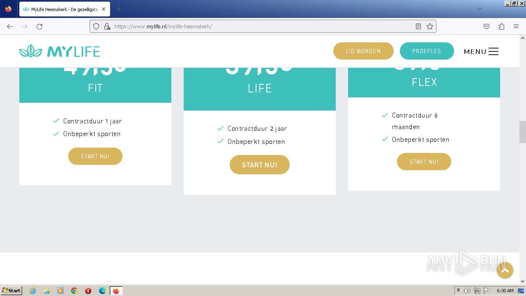This screenshot has width=526, height=296.
Task: Open Firefox application menu hamburger
Action: pyautogui.click(x=516, y=26)
